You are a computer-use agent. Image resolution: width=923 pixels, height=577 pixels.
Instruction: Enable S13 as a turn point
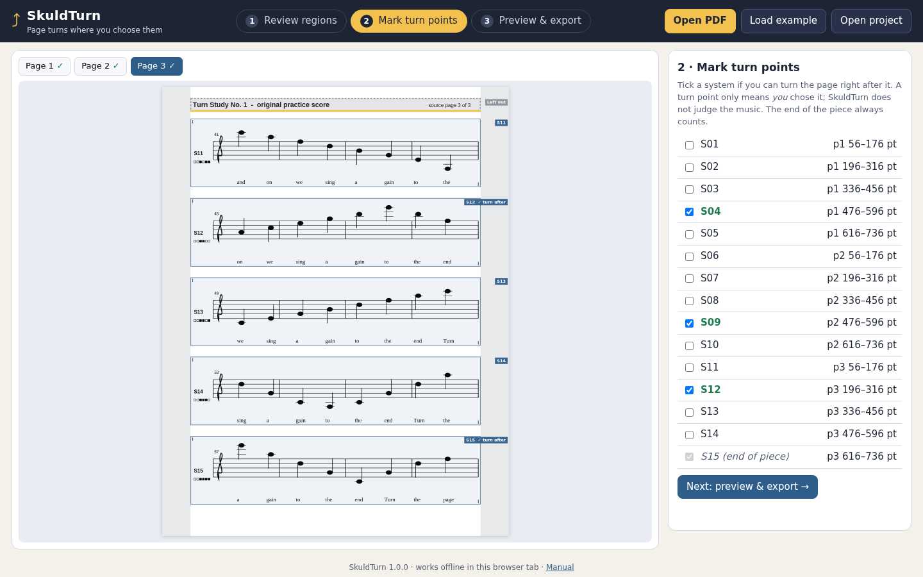(689, 412)
